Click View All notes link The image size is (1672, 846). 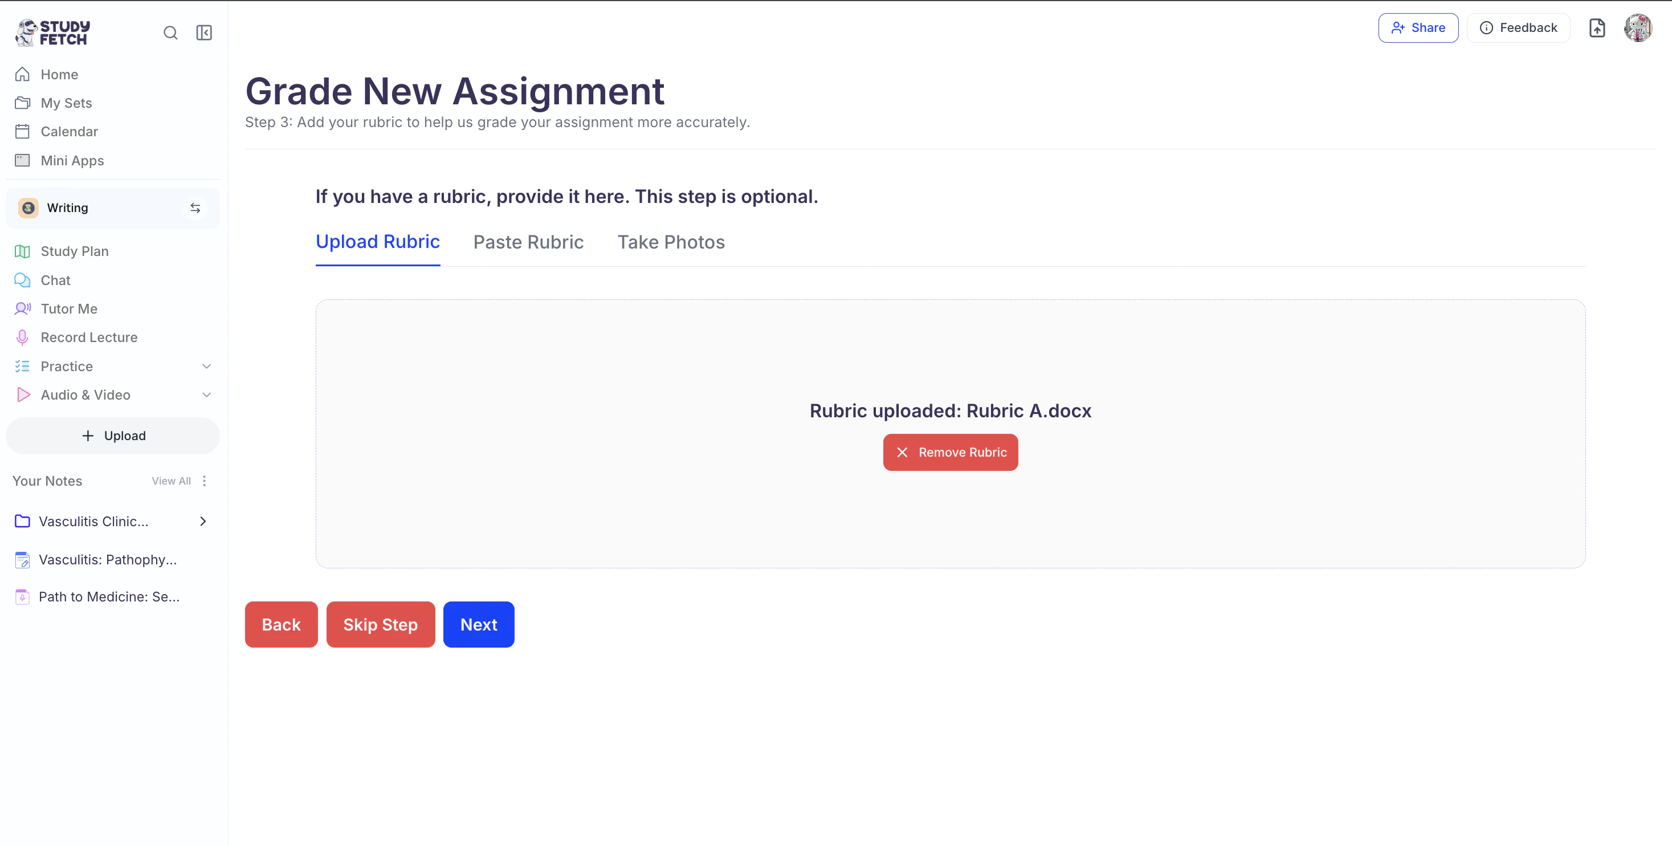tap(171, 481)
